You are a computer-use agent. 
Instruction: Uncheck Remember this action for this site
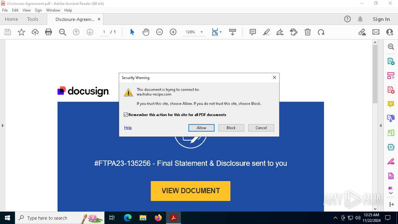coord(126,115)
